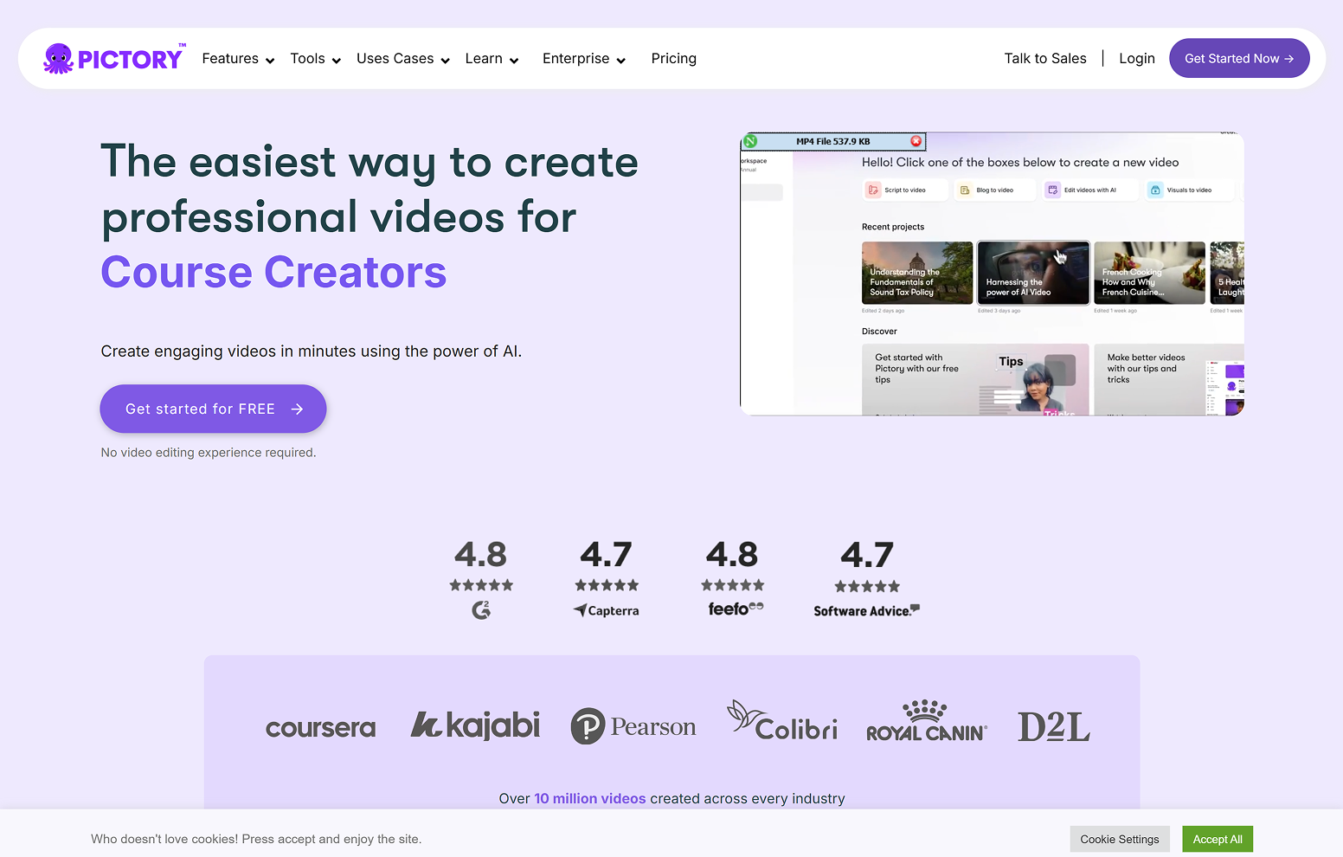Screen dimensions: 1343x857
Task: Click Get Started Now button
Action: tap(1239, 58)
